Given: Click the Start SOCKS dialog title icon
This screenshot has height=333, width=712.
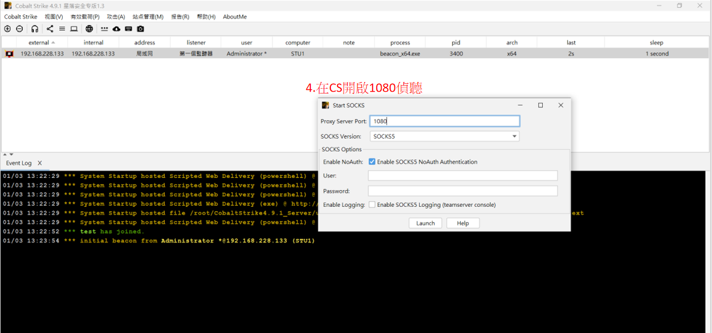Looking at the screenshot, I should pos(325,105).
